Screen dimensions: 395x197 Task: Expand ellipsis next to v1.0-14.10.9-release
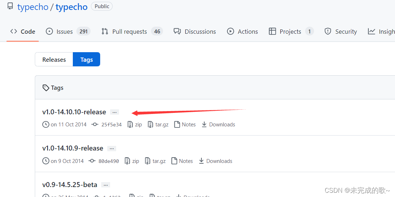point(112,148)
